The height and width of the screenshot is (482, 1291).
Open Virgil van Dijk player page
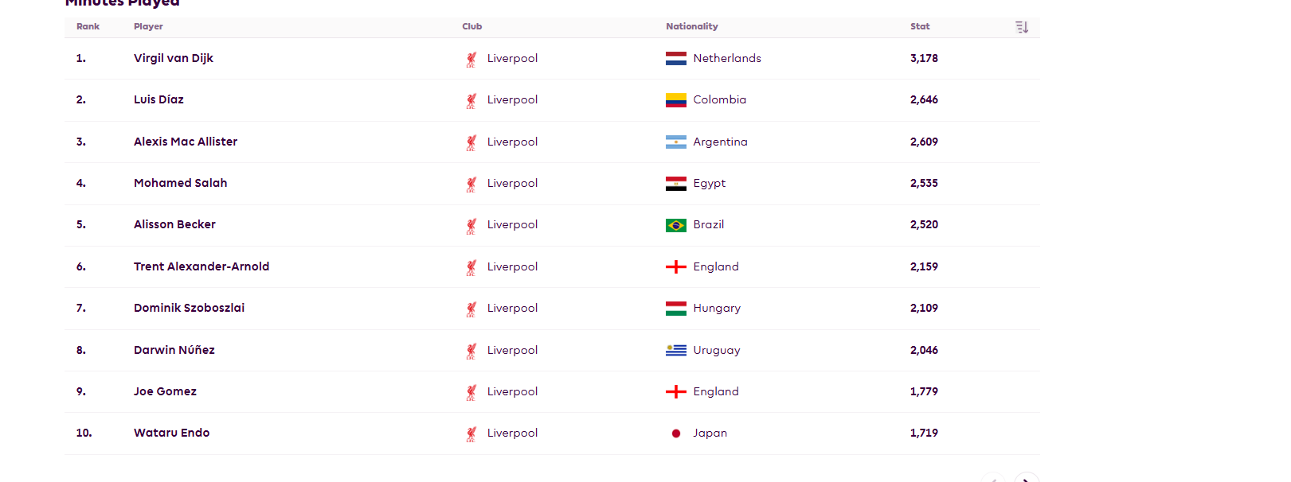coord(174,58)
